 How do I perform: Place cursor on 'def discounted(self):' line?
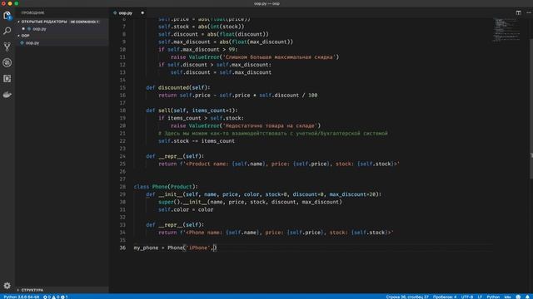pos(178,87)
